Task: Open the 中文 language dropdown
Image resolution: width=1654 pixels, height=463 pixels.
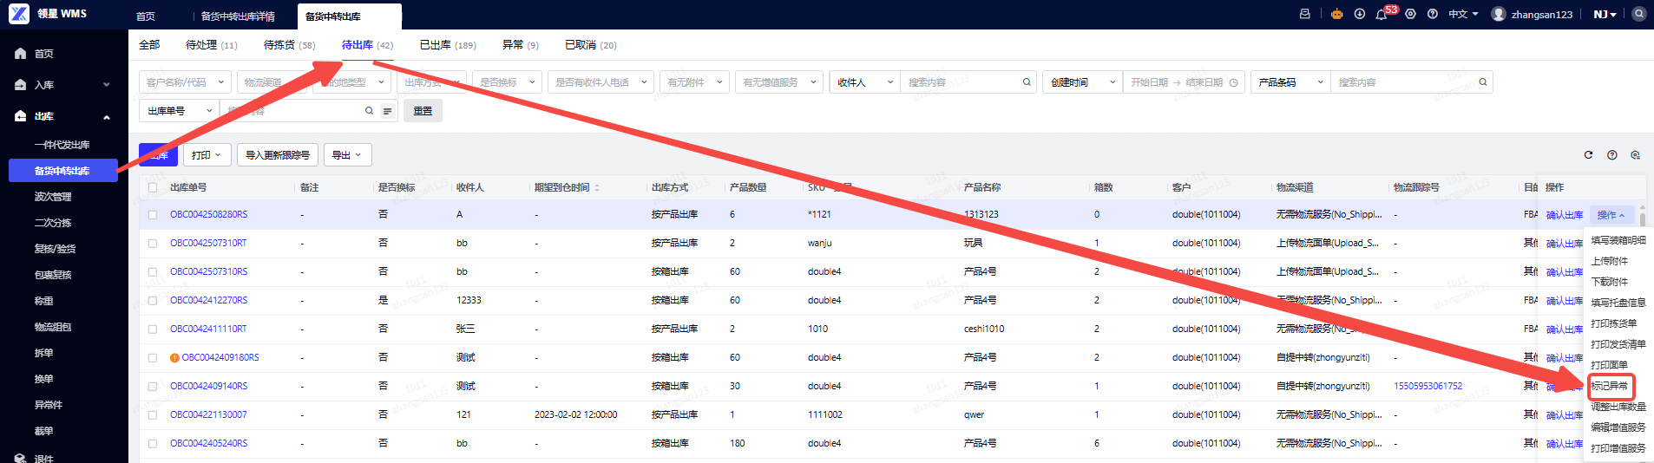Action: pyautogui.click(x=1463, y=14)
